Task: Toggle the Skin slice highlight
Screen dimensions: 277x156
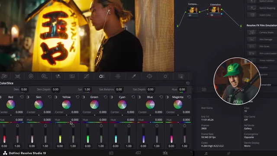Action: [x=28, y=97]
